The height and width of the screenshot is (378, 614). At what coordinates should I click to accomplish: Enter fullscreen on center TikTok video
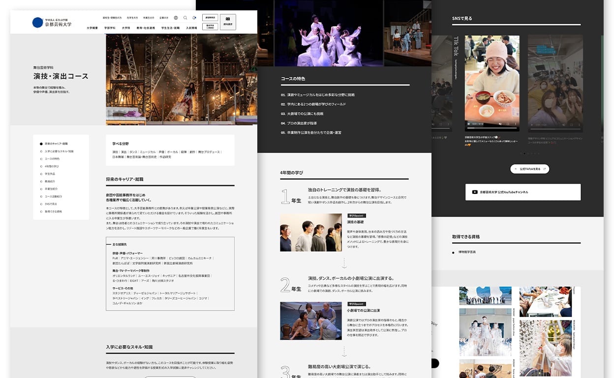[x=508, y=124]
